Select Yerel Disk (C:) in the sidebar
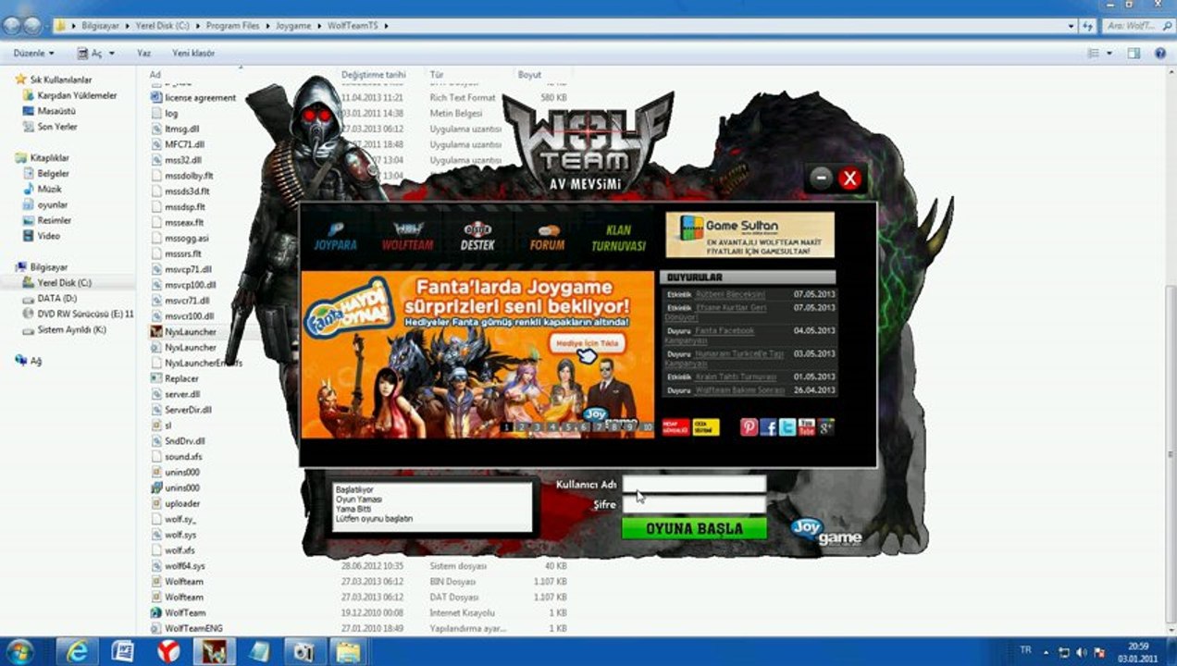 [x=64, y=283]
